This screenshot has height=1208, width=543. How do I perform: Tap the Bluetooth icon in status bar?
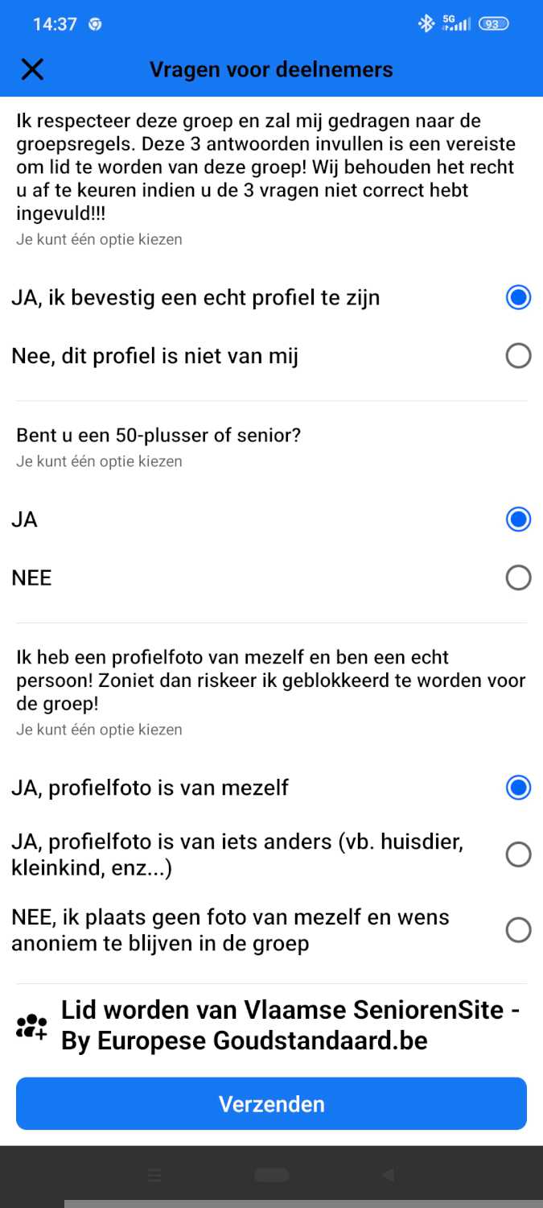426,24
